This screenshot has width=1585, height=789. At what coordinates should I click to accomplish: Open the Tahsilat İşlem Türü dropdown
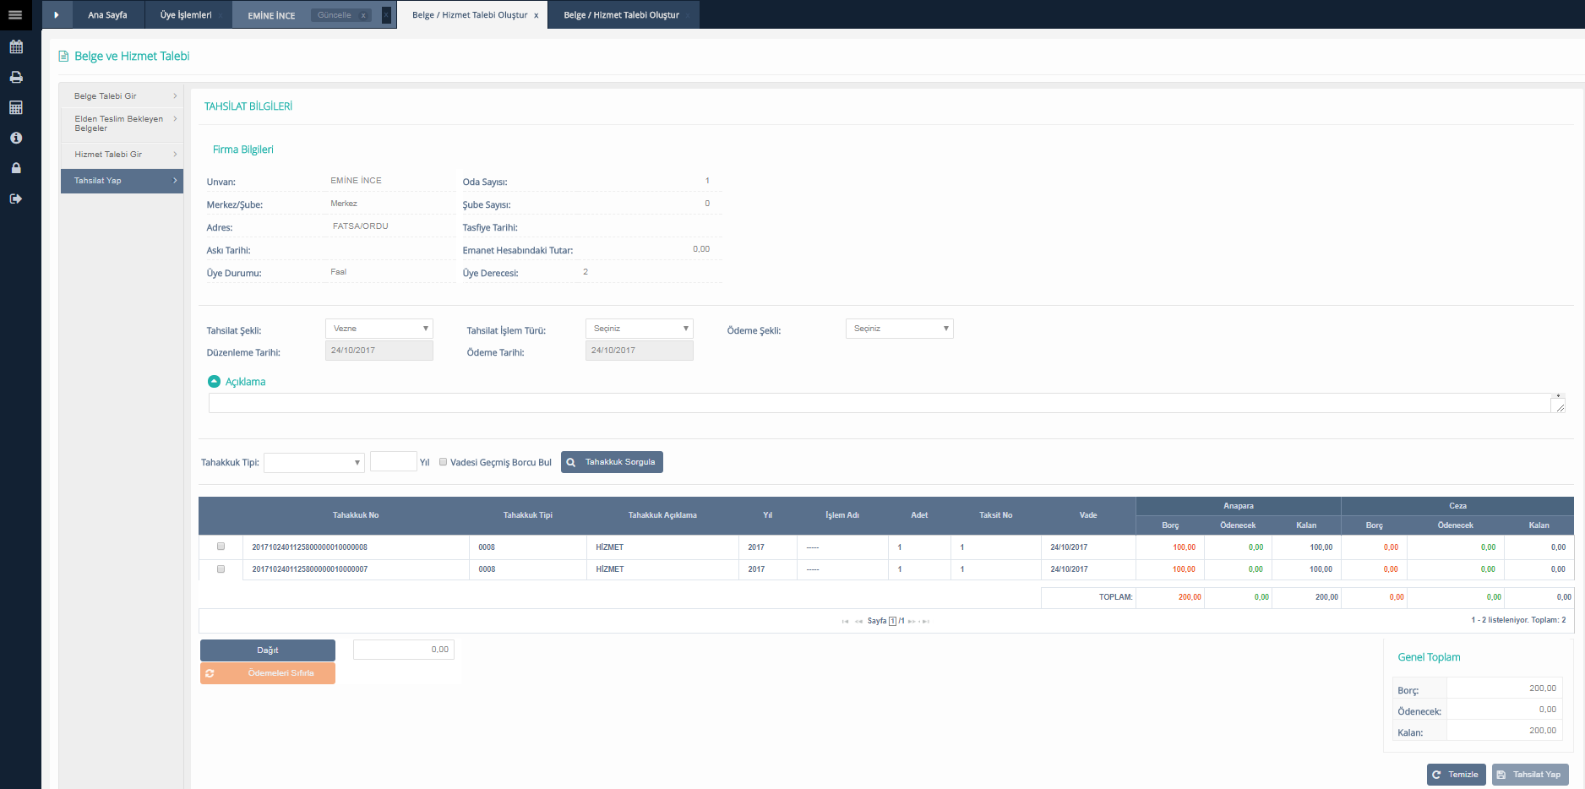[x=640, y=329]
